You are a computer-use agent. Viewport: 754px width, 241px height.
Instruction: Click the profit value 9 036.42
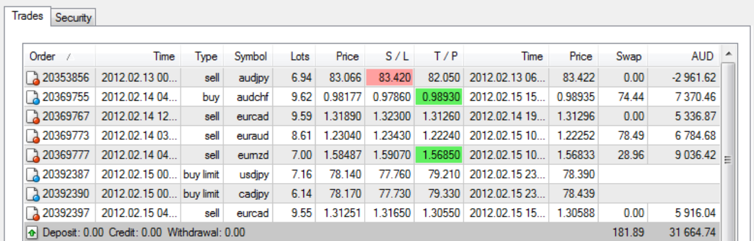tap(695, 155)
